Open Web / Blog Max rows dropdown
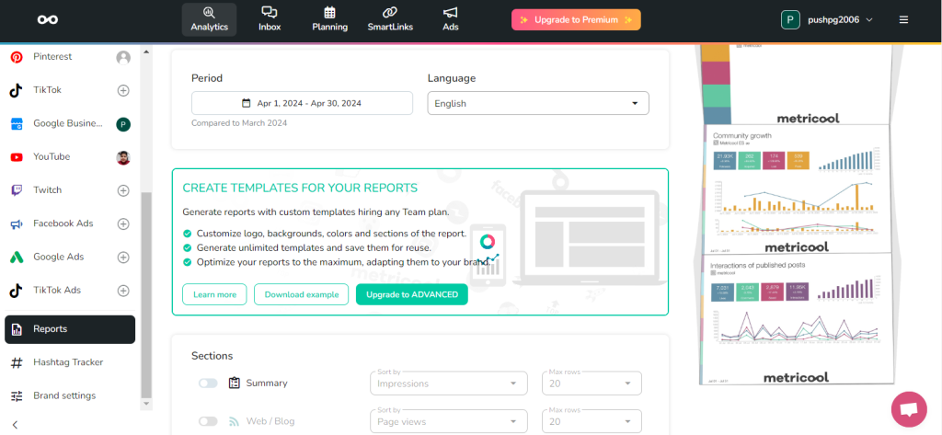The width and height of the screenshot is (942, 435). pos(592,422)
